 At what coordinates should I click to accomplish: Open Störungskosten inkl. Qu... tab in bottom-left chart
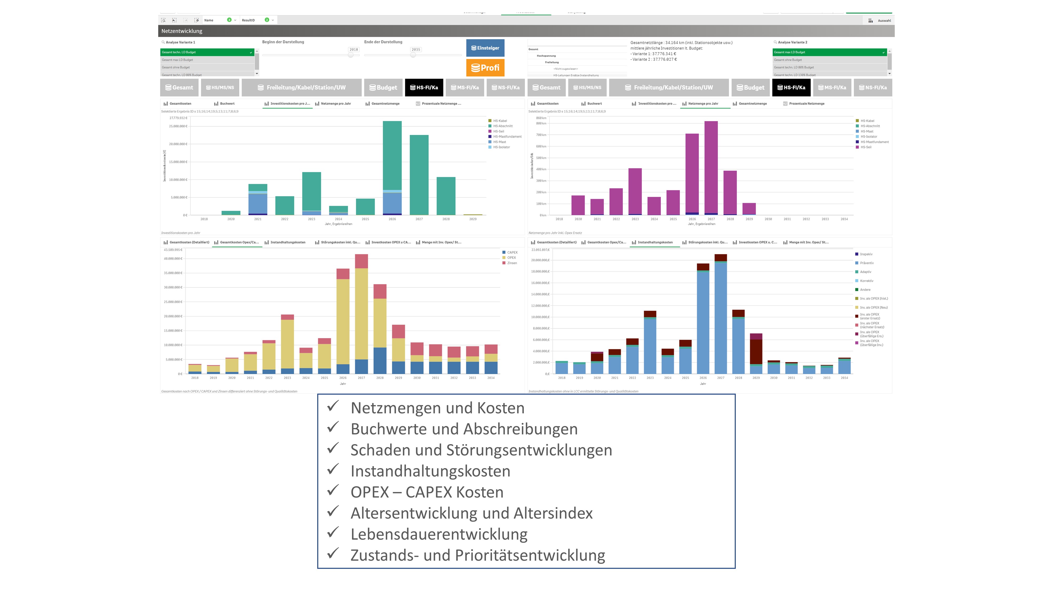tap(338, 242)
